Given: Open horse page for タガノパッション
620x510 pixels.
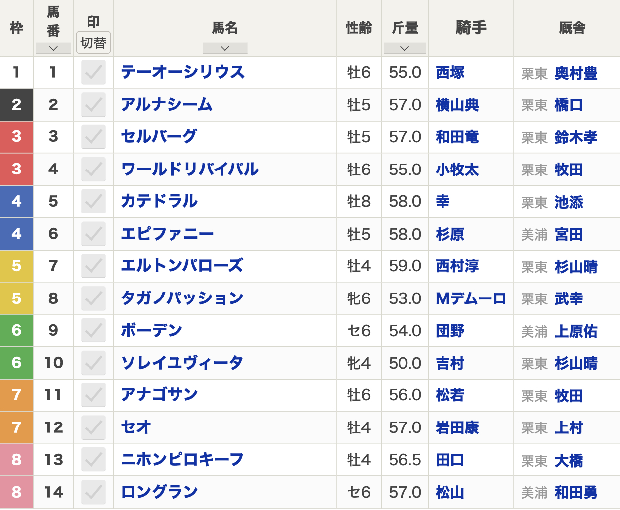Looking at the screenshot, I should point(182,298).
